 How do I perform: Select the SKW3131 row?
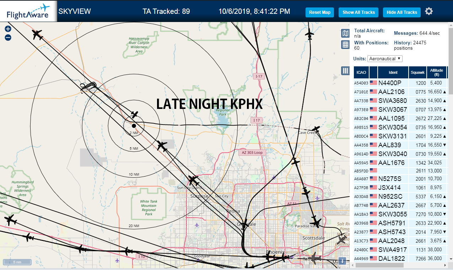[400, 136]
